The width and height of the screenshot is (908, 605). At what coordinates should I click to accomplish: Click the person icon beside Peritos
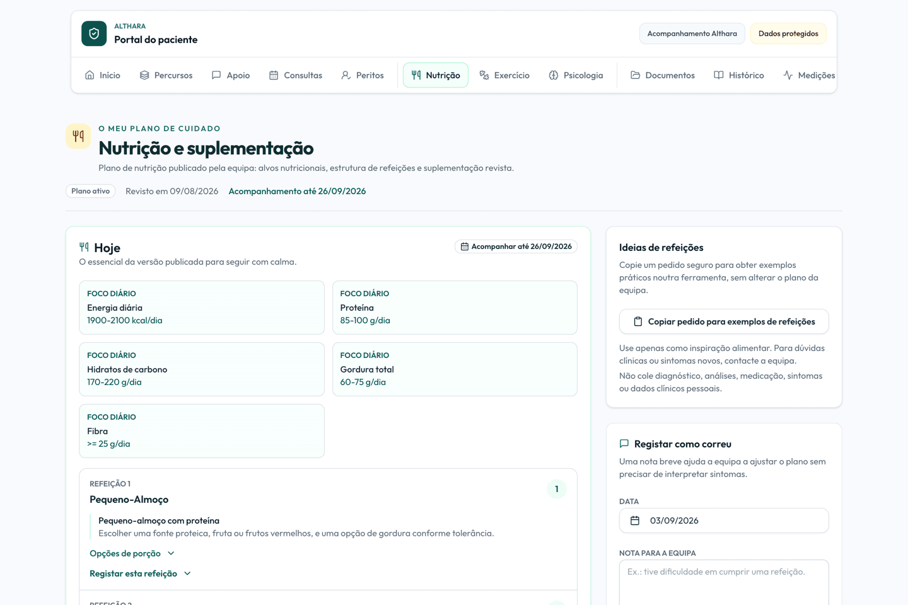pyautogui.click(x=346, y=75)
